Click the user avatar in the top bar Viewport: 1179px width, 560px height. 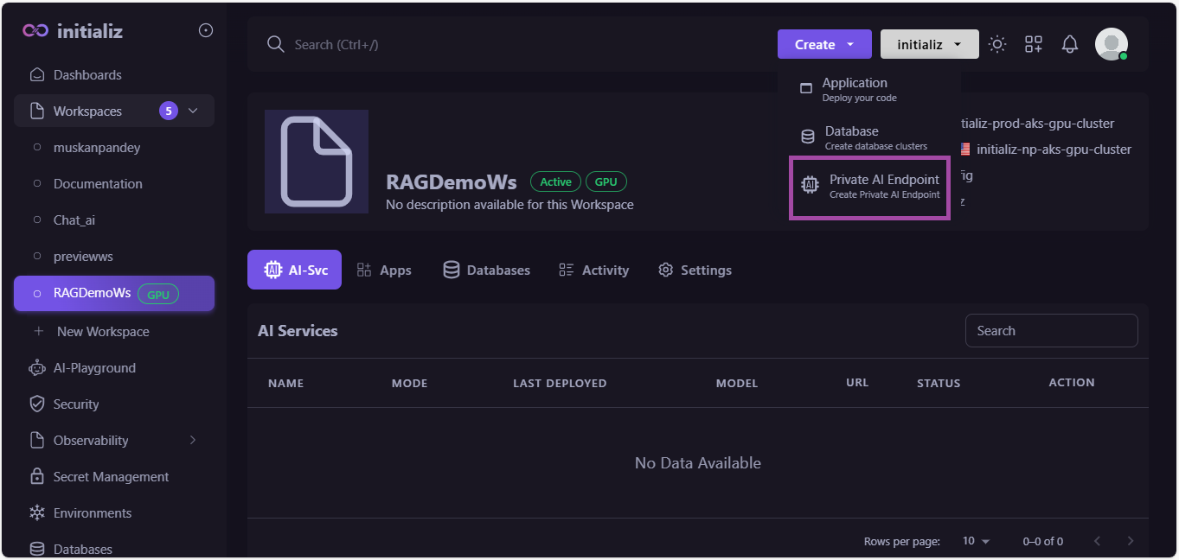click(1111, 43)
